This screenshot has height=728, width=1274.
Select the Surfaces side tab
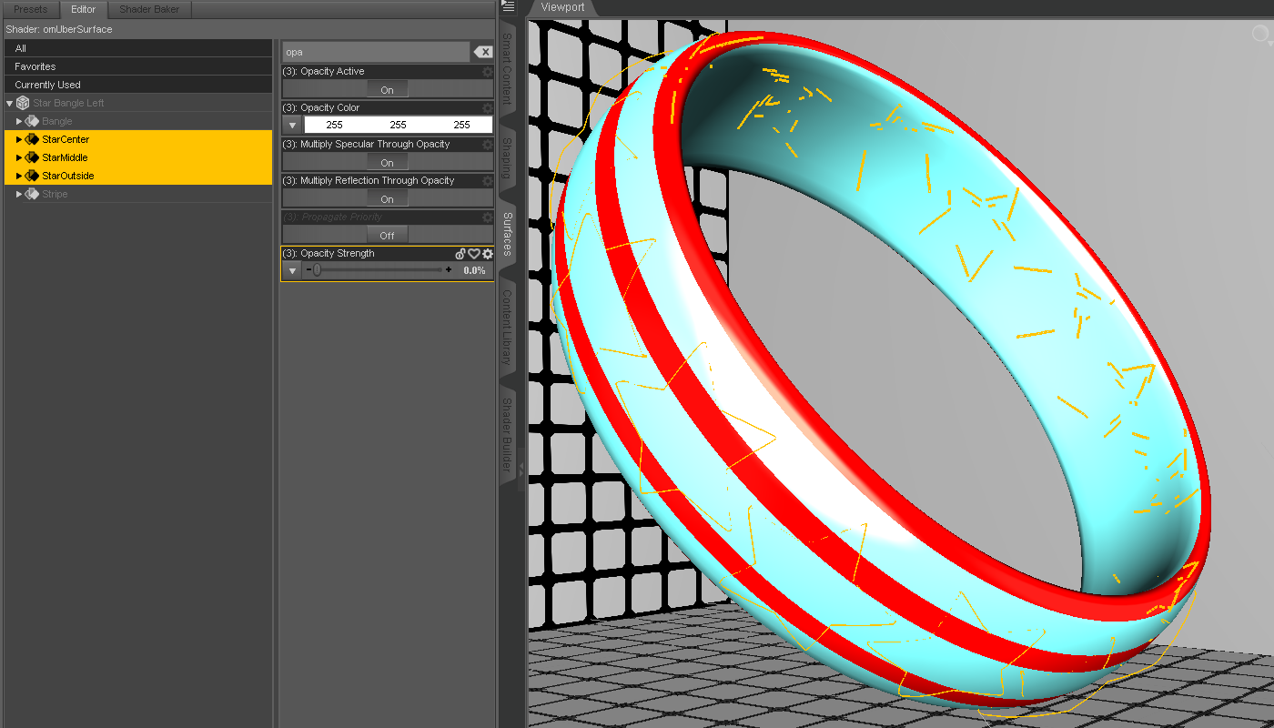507,234
